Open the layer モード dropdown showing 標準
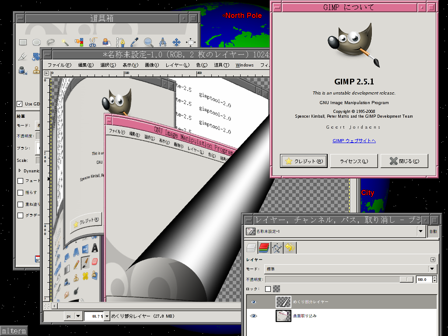The image size is (448, 336). coord(350,269)
